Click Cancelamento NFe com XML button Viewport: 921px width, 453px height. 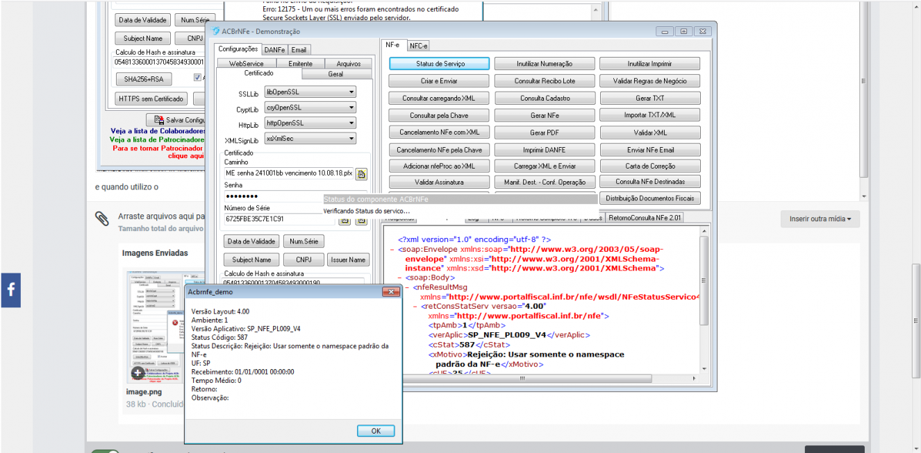click(x=440, y=133)
